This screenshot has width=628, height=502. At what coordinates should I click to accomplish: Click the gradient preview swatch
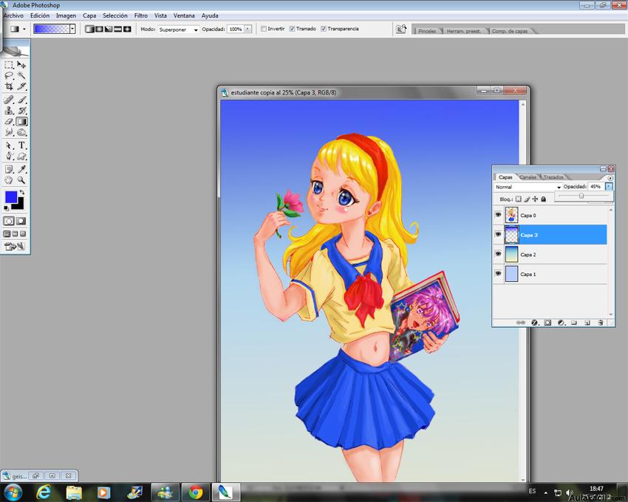pos(52,29)
